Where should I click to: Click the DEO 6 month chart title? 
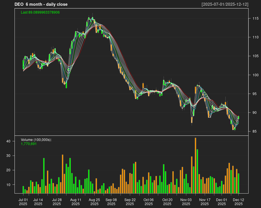coord(41,4)
